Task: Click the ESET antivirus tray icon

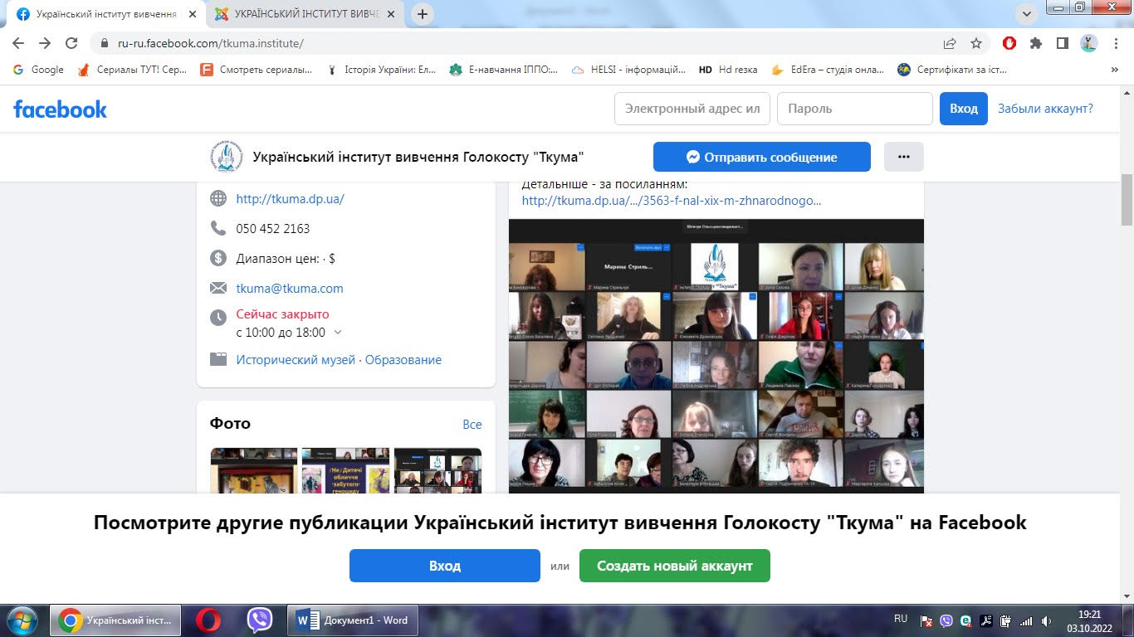Action: coord(965,620)
